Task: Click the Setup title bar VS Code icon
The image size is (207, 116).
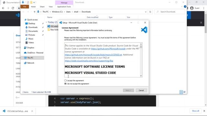Action: point(60,23)
